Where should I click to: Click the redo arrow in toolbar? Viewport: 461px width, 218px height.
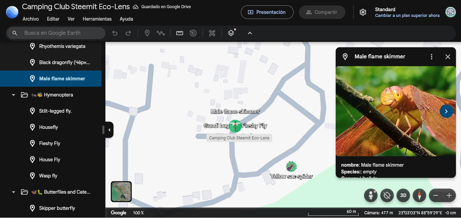click(128, 33)
